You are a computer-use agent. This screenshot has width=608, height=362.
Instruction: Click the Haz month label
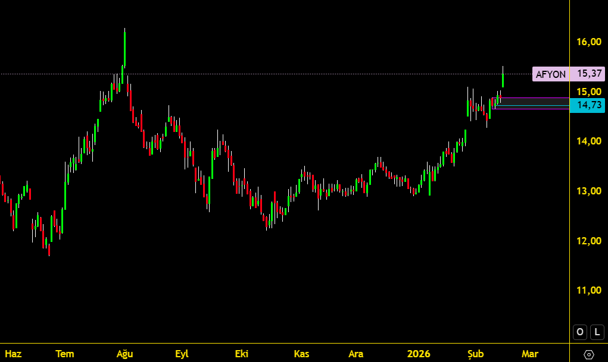tap(13, 354)
